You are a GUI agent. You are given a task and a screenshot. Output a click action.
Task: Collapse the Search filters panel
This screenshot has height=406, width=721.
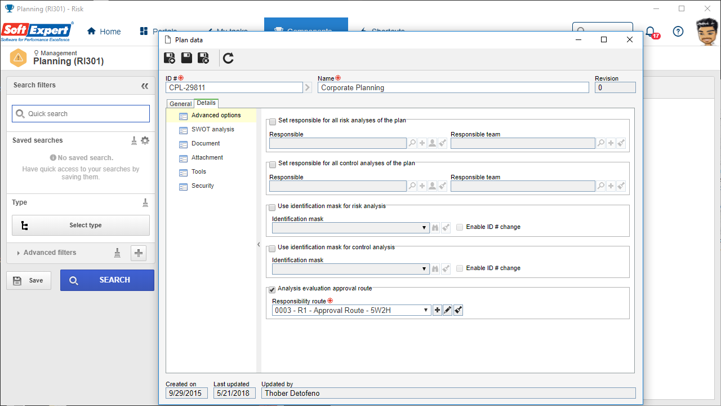pos(145,86)
